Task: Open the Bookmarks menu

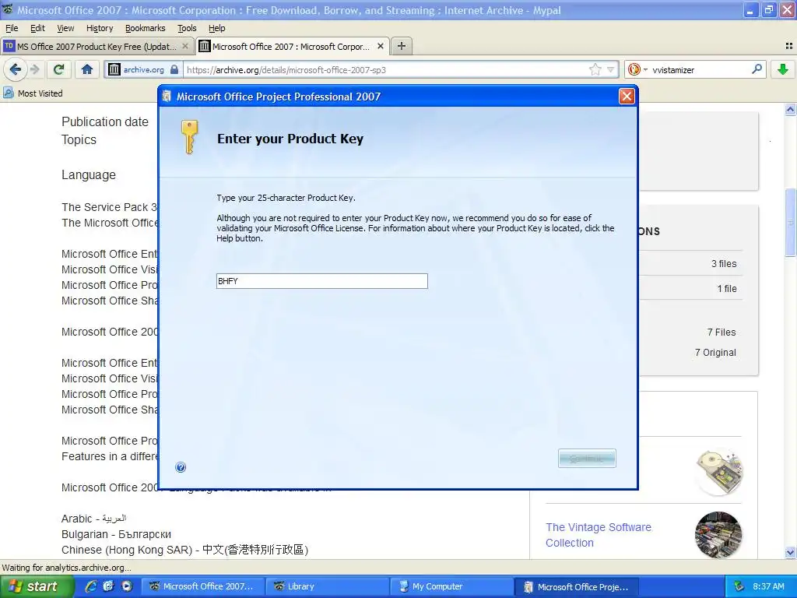Action: point(145,28)
